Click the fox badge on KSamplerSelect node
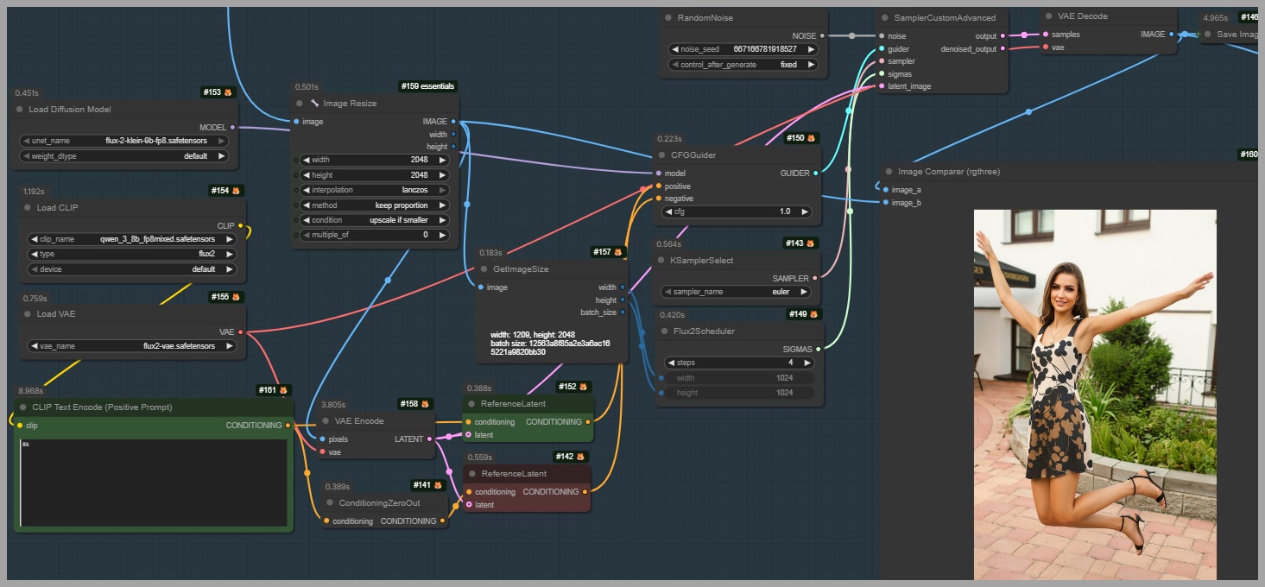This screenshot has height=587, width=1265. tap(813, 243)
